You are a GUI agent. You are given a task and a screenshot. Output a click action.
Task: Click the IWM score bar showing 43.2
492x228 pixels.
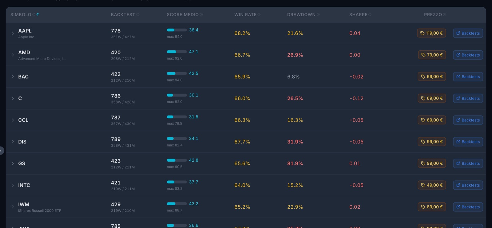[x=177, y=204]
